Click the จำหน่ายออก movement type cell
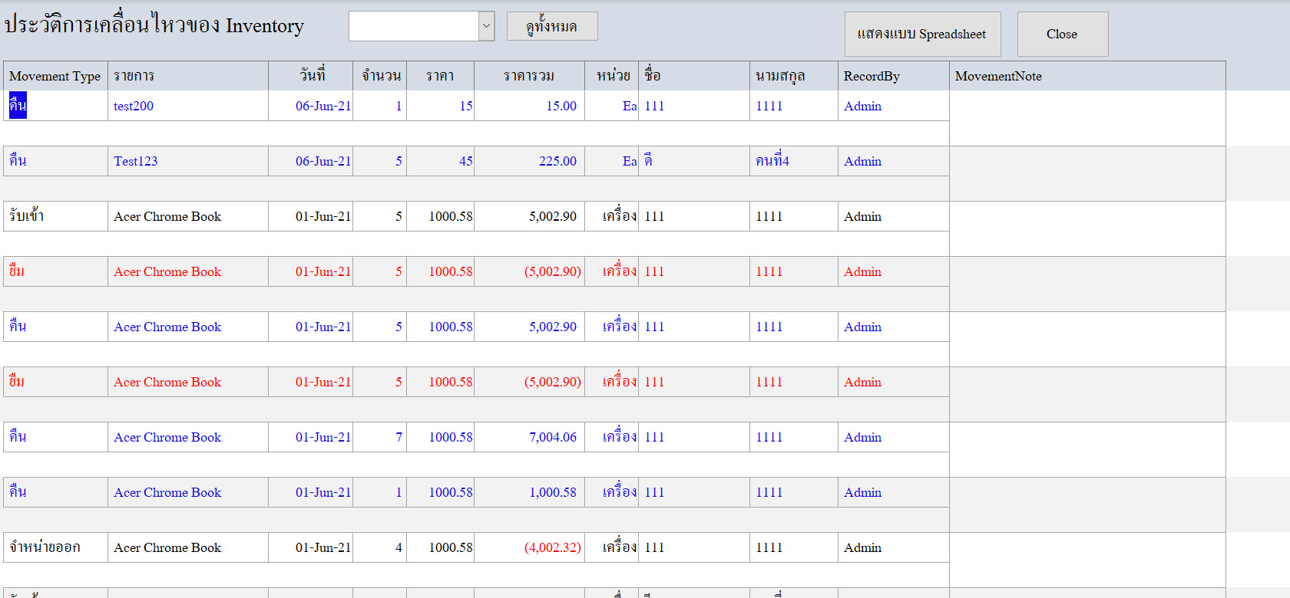Viewport: 1290px width, 598px height. [55, 547]
